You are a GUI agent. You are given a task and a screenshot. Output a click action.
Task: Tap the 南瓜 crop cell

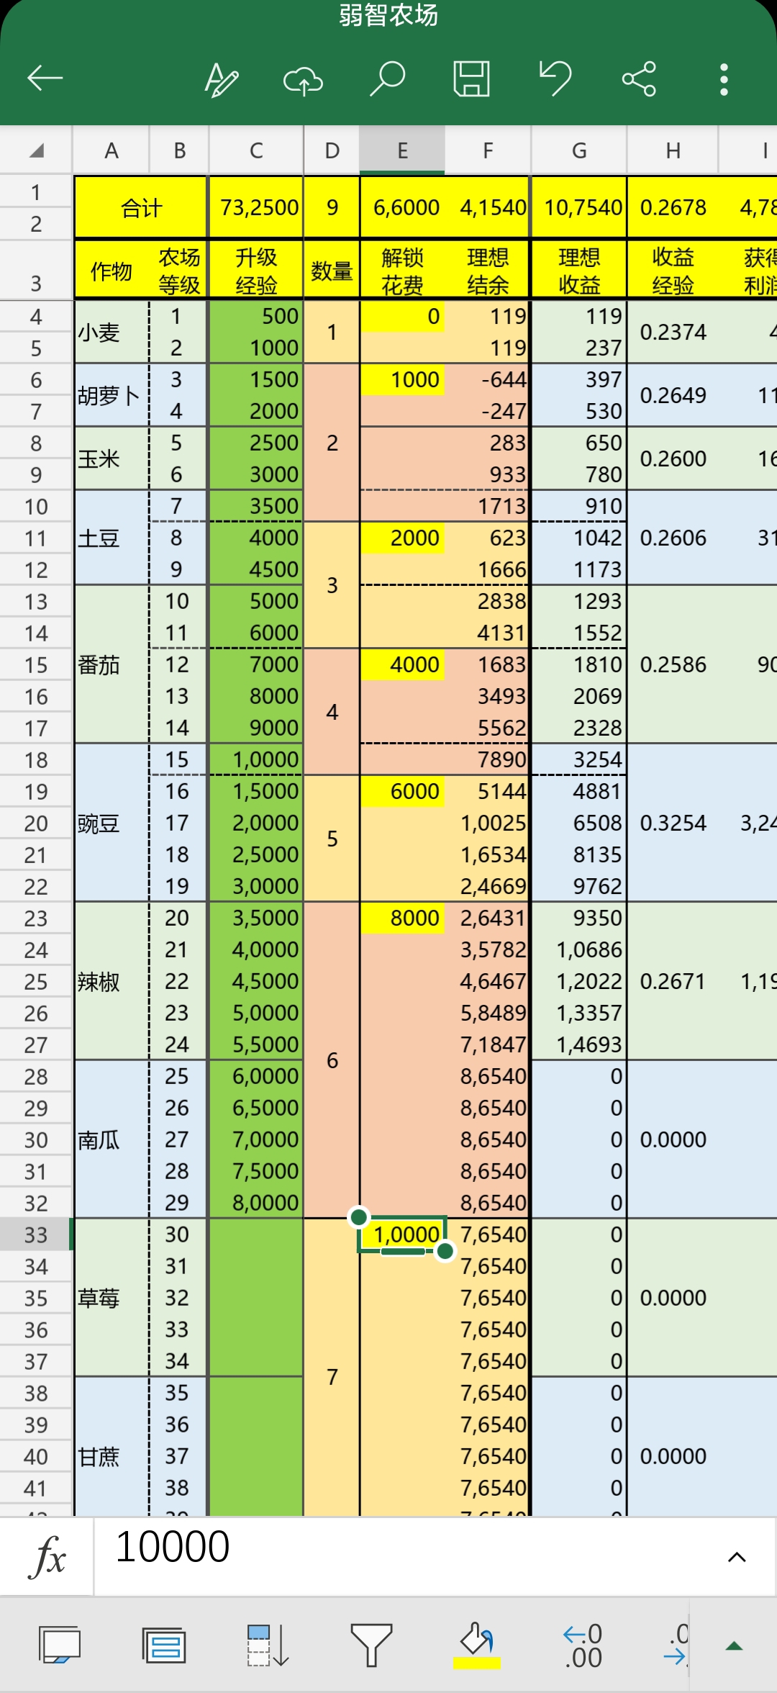112,1140
